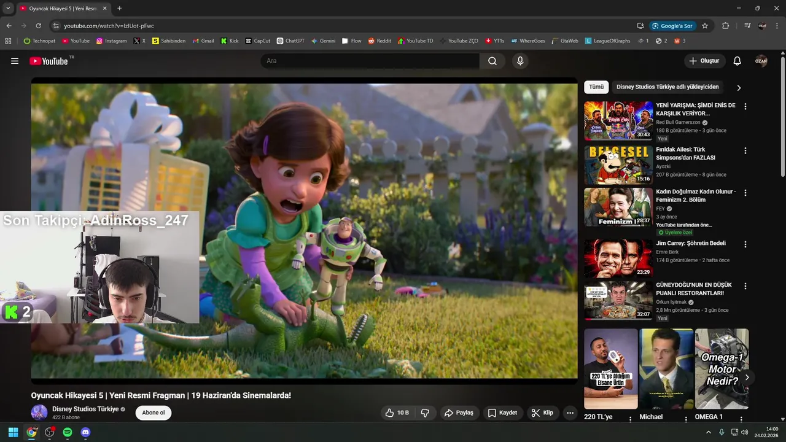The height and width of the screenshot is (442, 786).
Task: Open the notifications bell
Action: point(737,61)
